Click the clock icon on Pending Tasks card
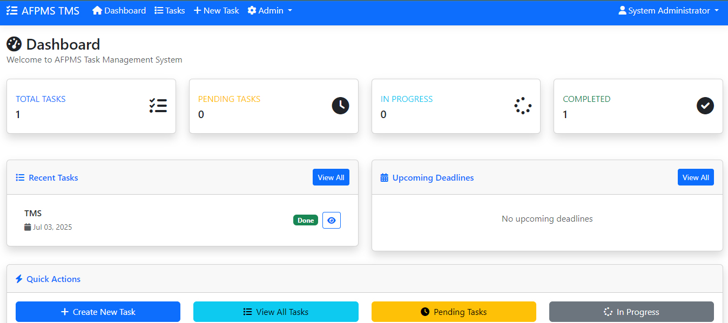This screenshot has width=728, height=323. [340, 106]
